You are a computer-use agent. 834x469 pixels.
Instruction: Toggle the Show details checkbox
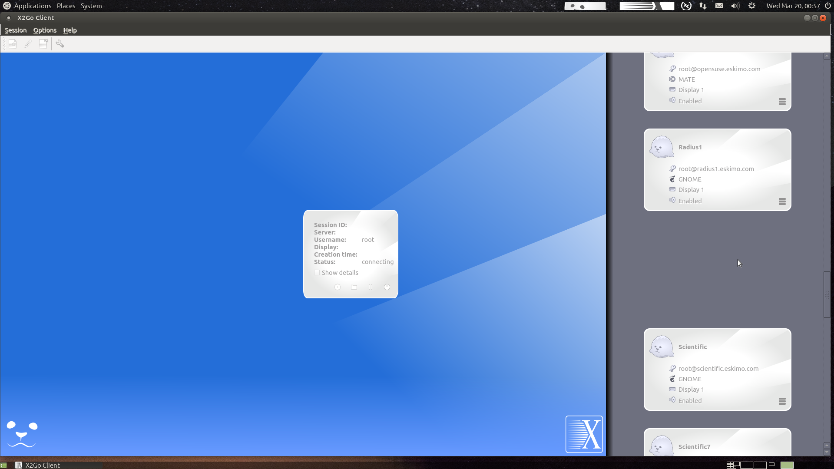[317, 273]
